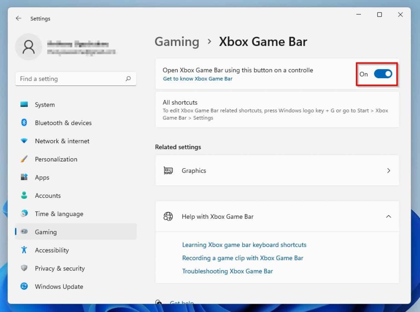Click the Find a setting search box
This screenshot has height=312, width=420.
(x=76, y=79)
